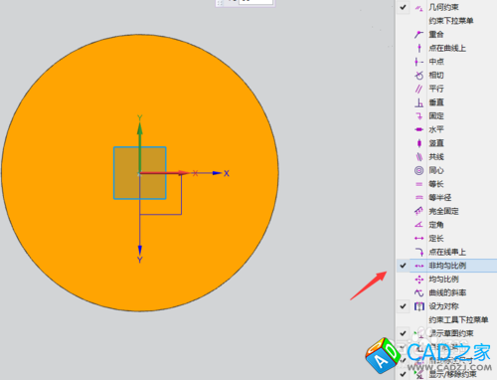Click the 同心 concentric constraint icon
The height and width of the screenshot is (380, 497).
(x=418, y=170)
